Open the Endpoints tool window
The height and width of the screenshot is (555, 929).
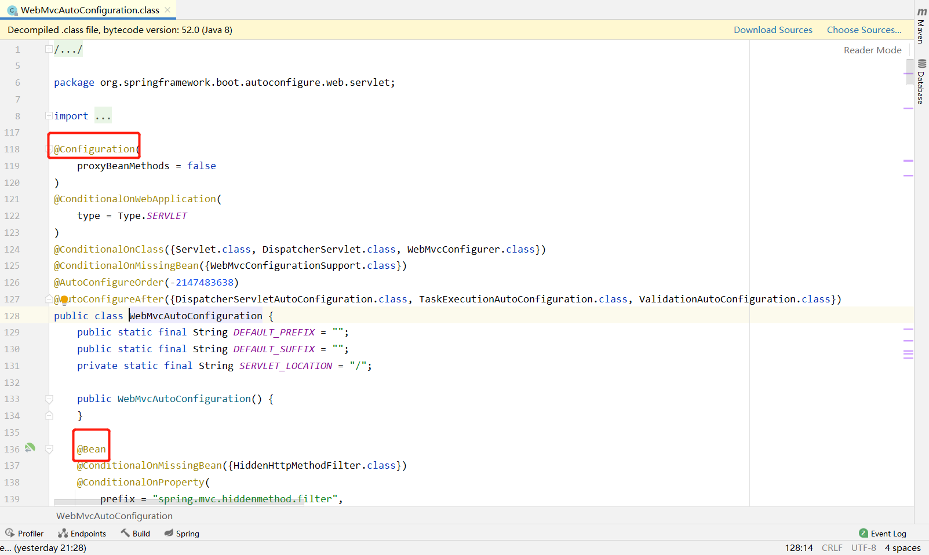[82, 534]
